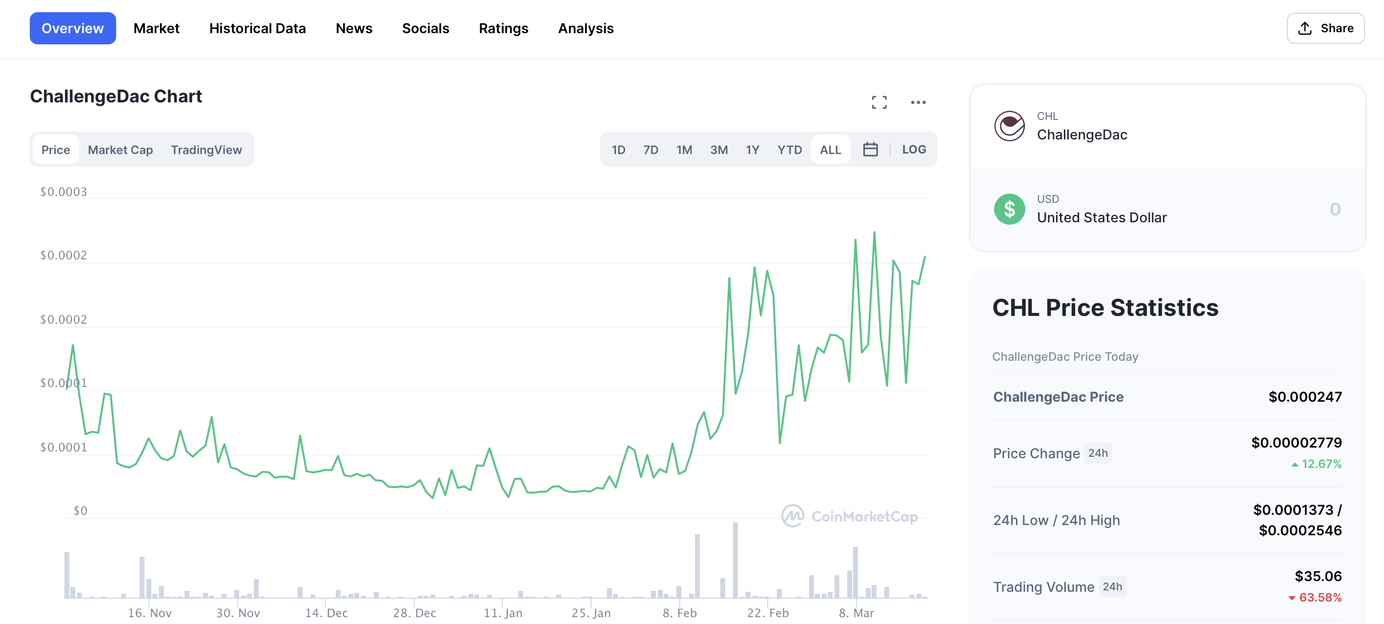Click the United States Dollar label
Viewport: 1384px width, 624px height.
1101,217
